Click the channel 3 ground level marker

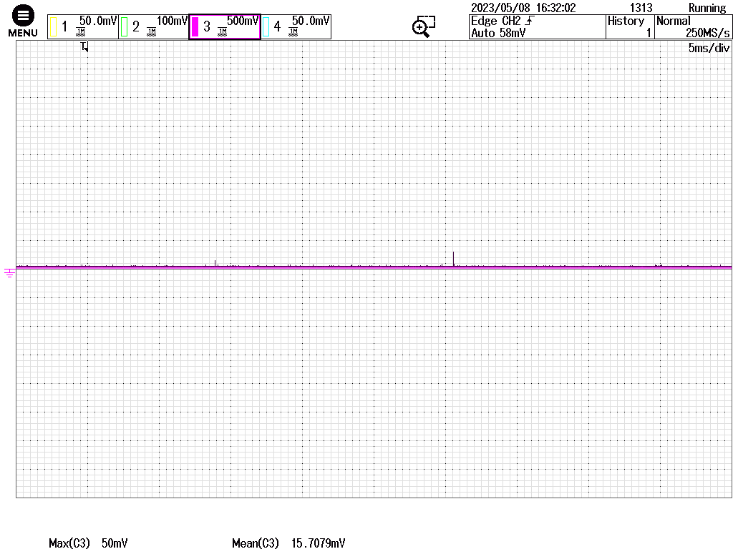(9, 272)
